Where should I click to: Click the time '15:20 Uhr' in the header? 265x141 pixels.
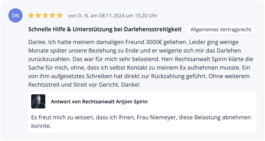pos(146,15)
